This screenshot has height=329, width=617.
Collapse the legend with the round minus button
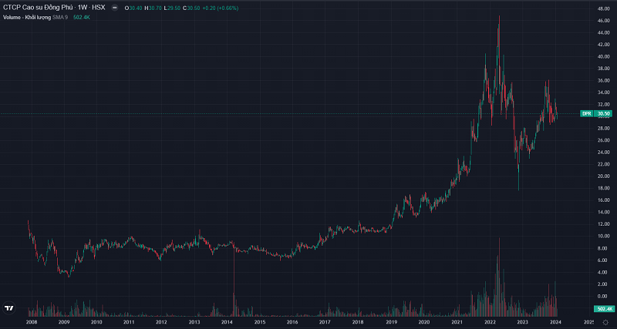coord(116,9)
